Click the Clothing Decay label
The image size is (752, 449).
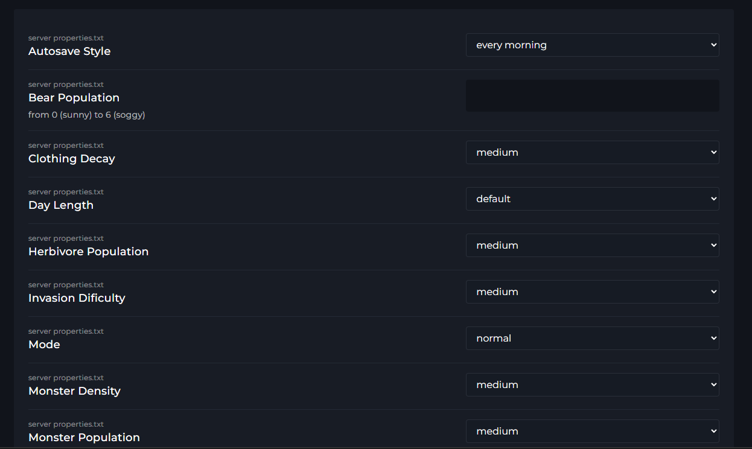pyautogui.click(x=71, y=159)
